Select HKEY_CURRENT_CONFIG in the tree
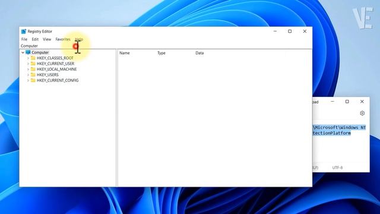This screenshot has width=380, height=214. (58, 80)
